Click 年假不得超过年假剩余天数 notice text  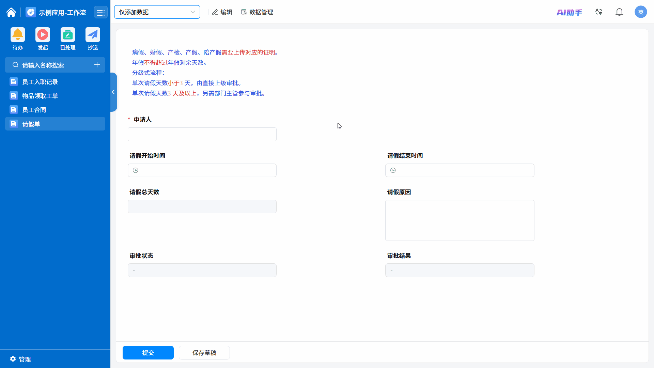pyautogui.click(x=170, y=63)
